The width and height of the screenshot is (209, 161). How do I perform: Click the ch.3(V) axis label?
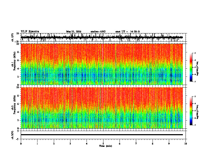(x=13, y=135)
